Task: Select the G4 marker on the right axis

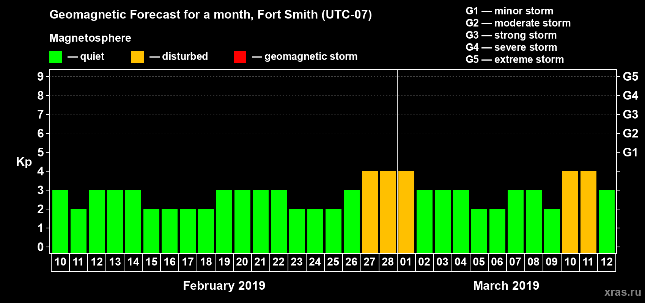Action: [x=630, y=95]
